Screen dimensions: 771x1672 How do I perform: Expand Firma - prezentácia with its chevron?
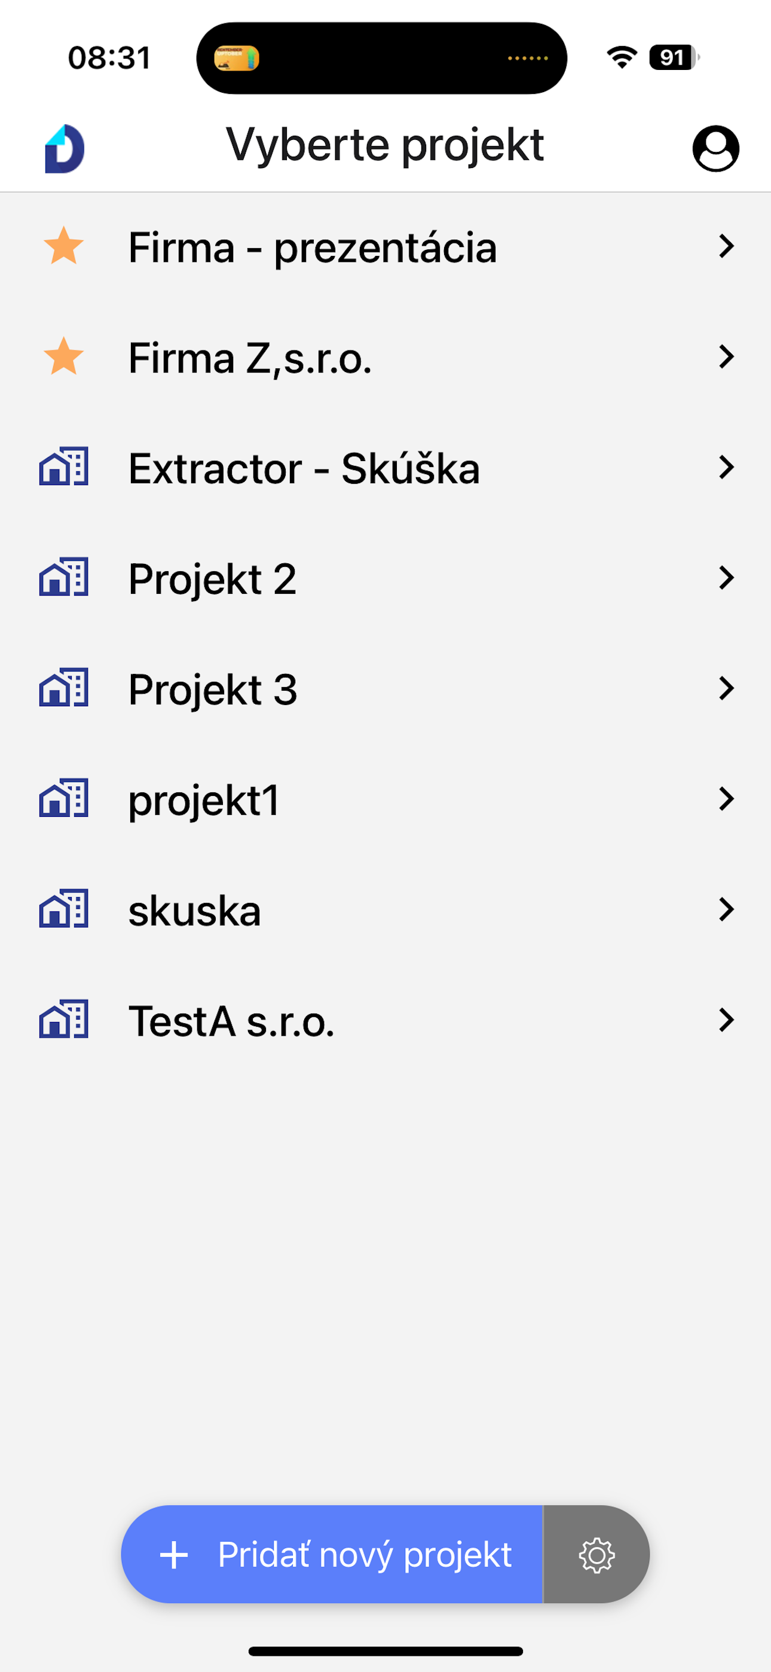(x=726, y=246)
